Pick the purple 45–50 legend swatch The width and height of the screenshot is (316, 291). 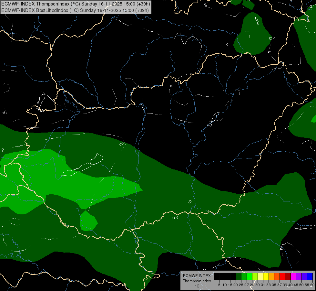point(299,276)
